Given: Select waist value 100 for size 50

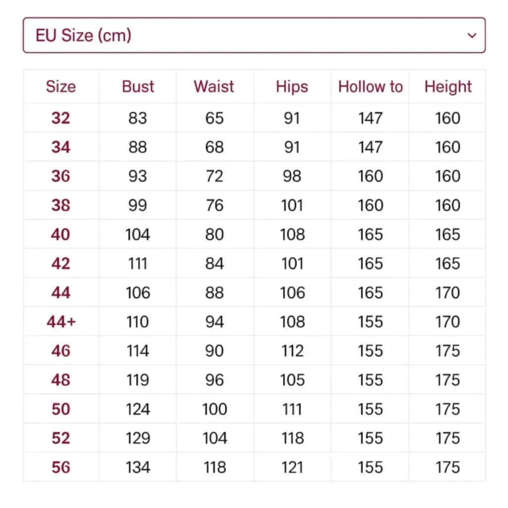Looking at the screenshot, I should coord(214,409).
